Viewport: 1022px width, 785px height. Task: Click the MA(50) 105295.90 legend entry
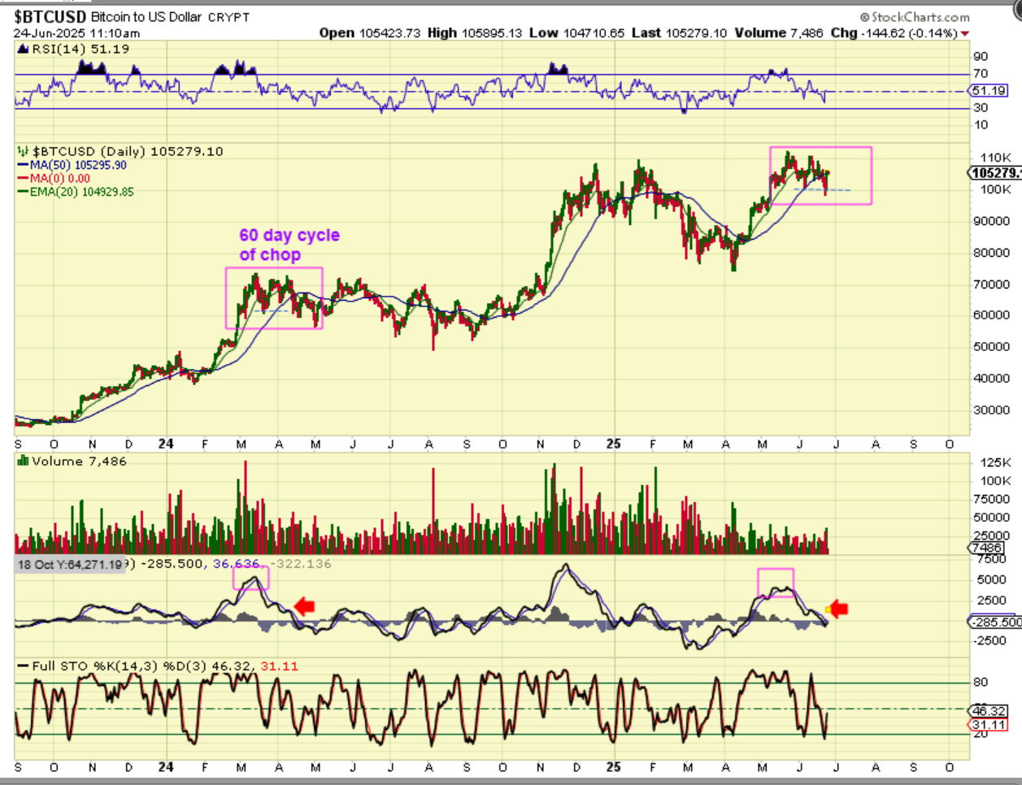72,165
